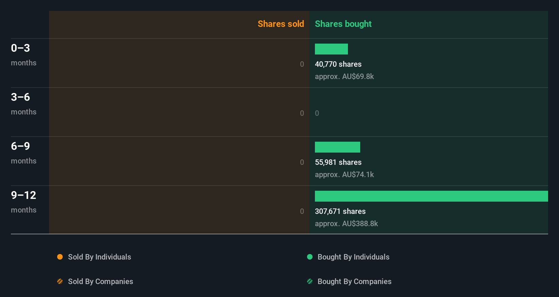Select the 9–12 months green bought bar
Image resolution: width=559 pixels, height=297 pixels.
(x=431, y=196)
